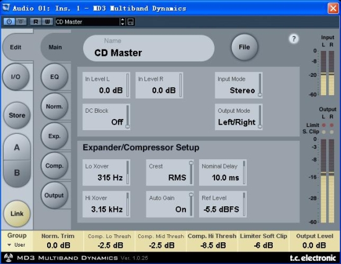Click the Output L level meter
This screenshot has width=341, height=264.
(x=324, y=181)
